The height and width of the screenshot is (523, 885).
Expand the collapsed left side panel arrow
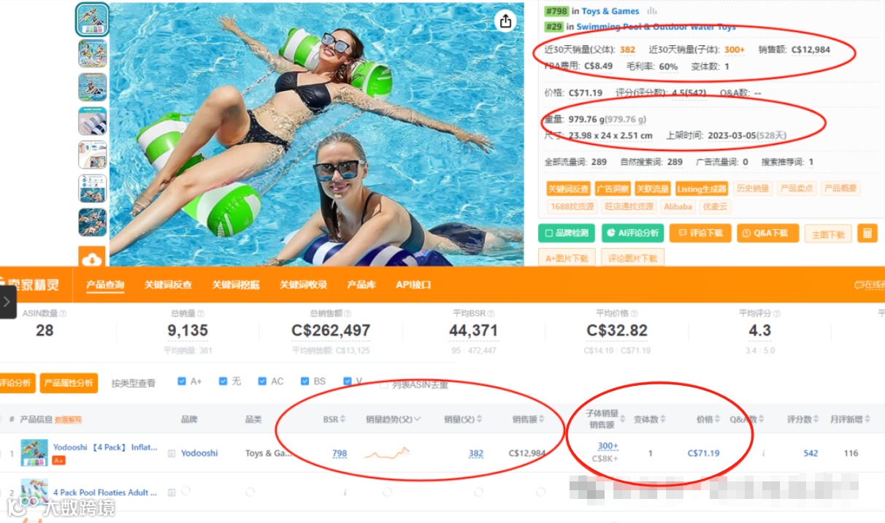point(7,301)
